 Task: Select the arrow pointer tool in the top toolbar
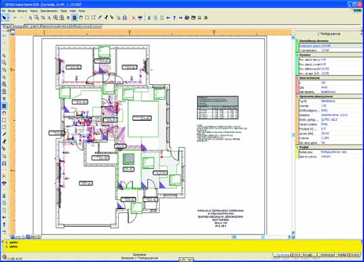(x=4, y=18)
